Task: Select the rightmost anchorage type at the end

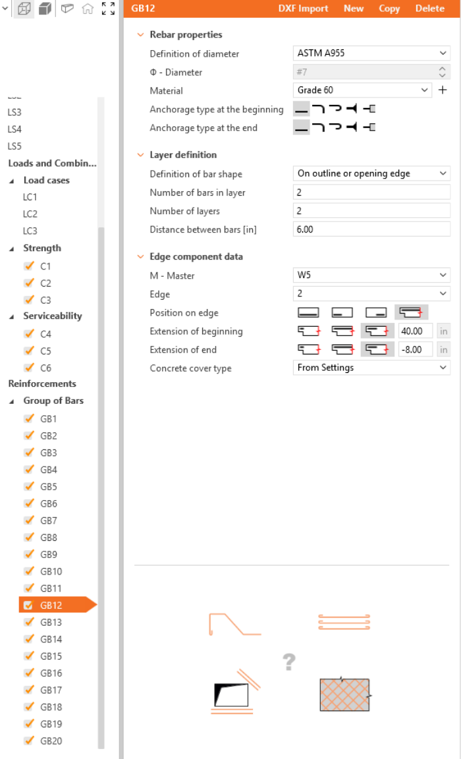Action: [x=369, y=128]
